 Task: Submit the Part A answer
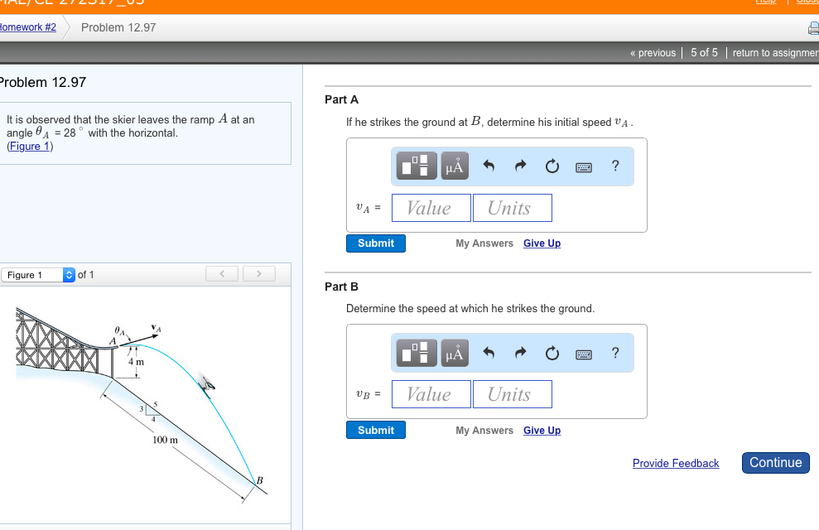coord(376,243)
